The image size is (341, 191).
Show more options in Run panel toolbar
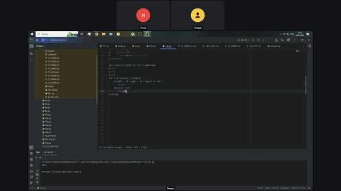[45, 158]
